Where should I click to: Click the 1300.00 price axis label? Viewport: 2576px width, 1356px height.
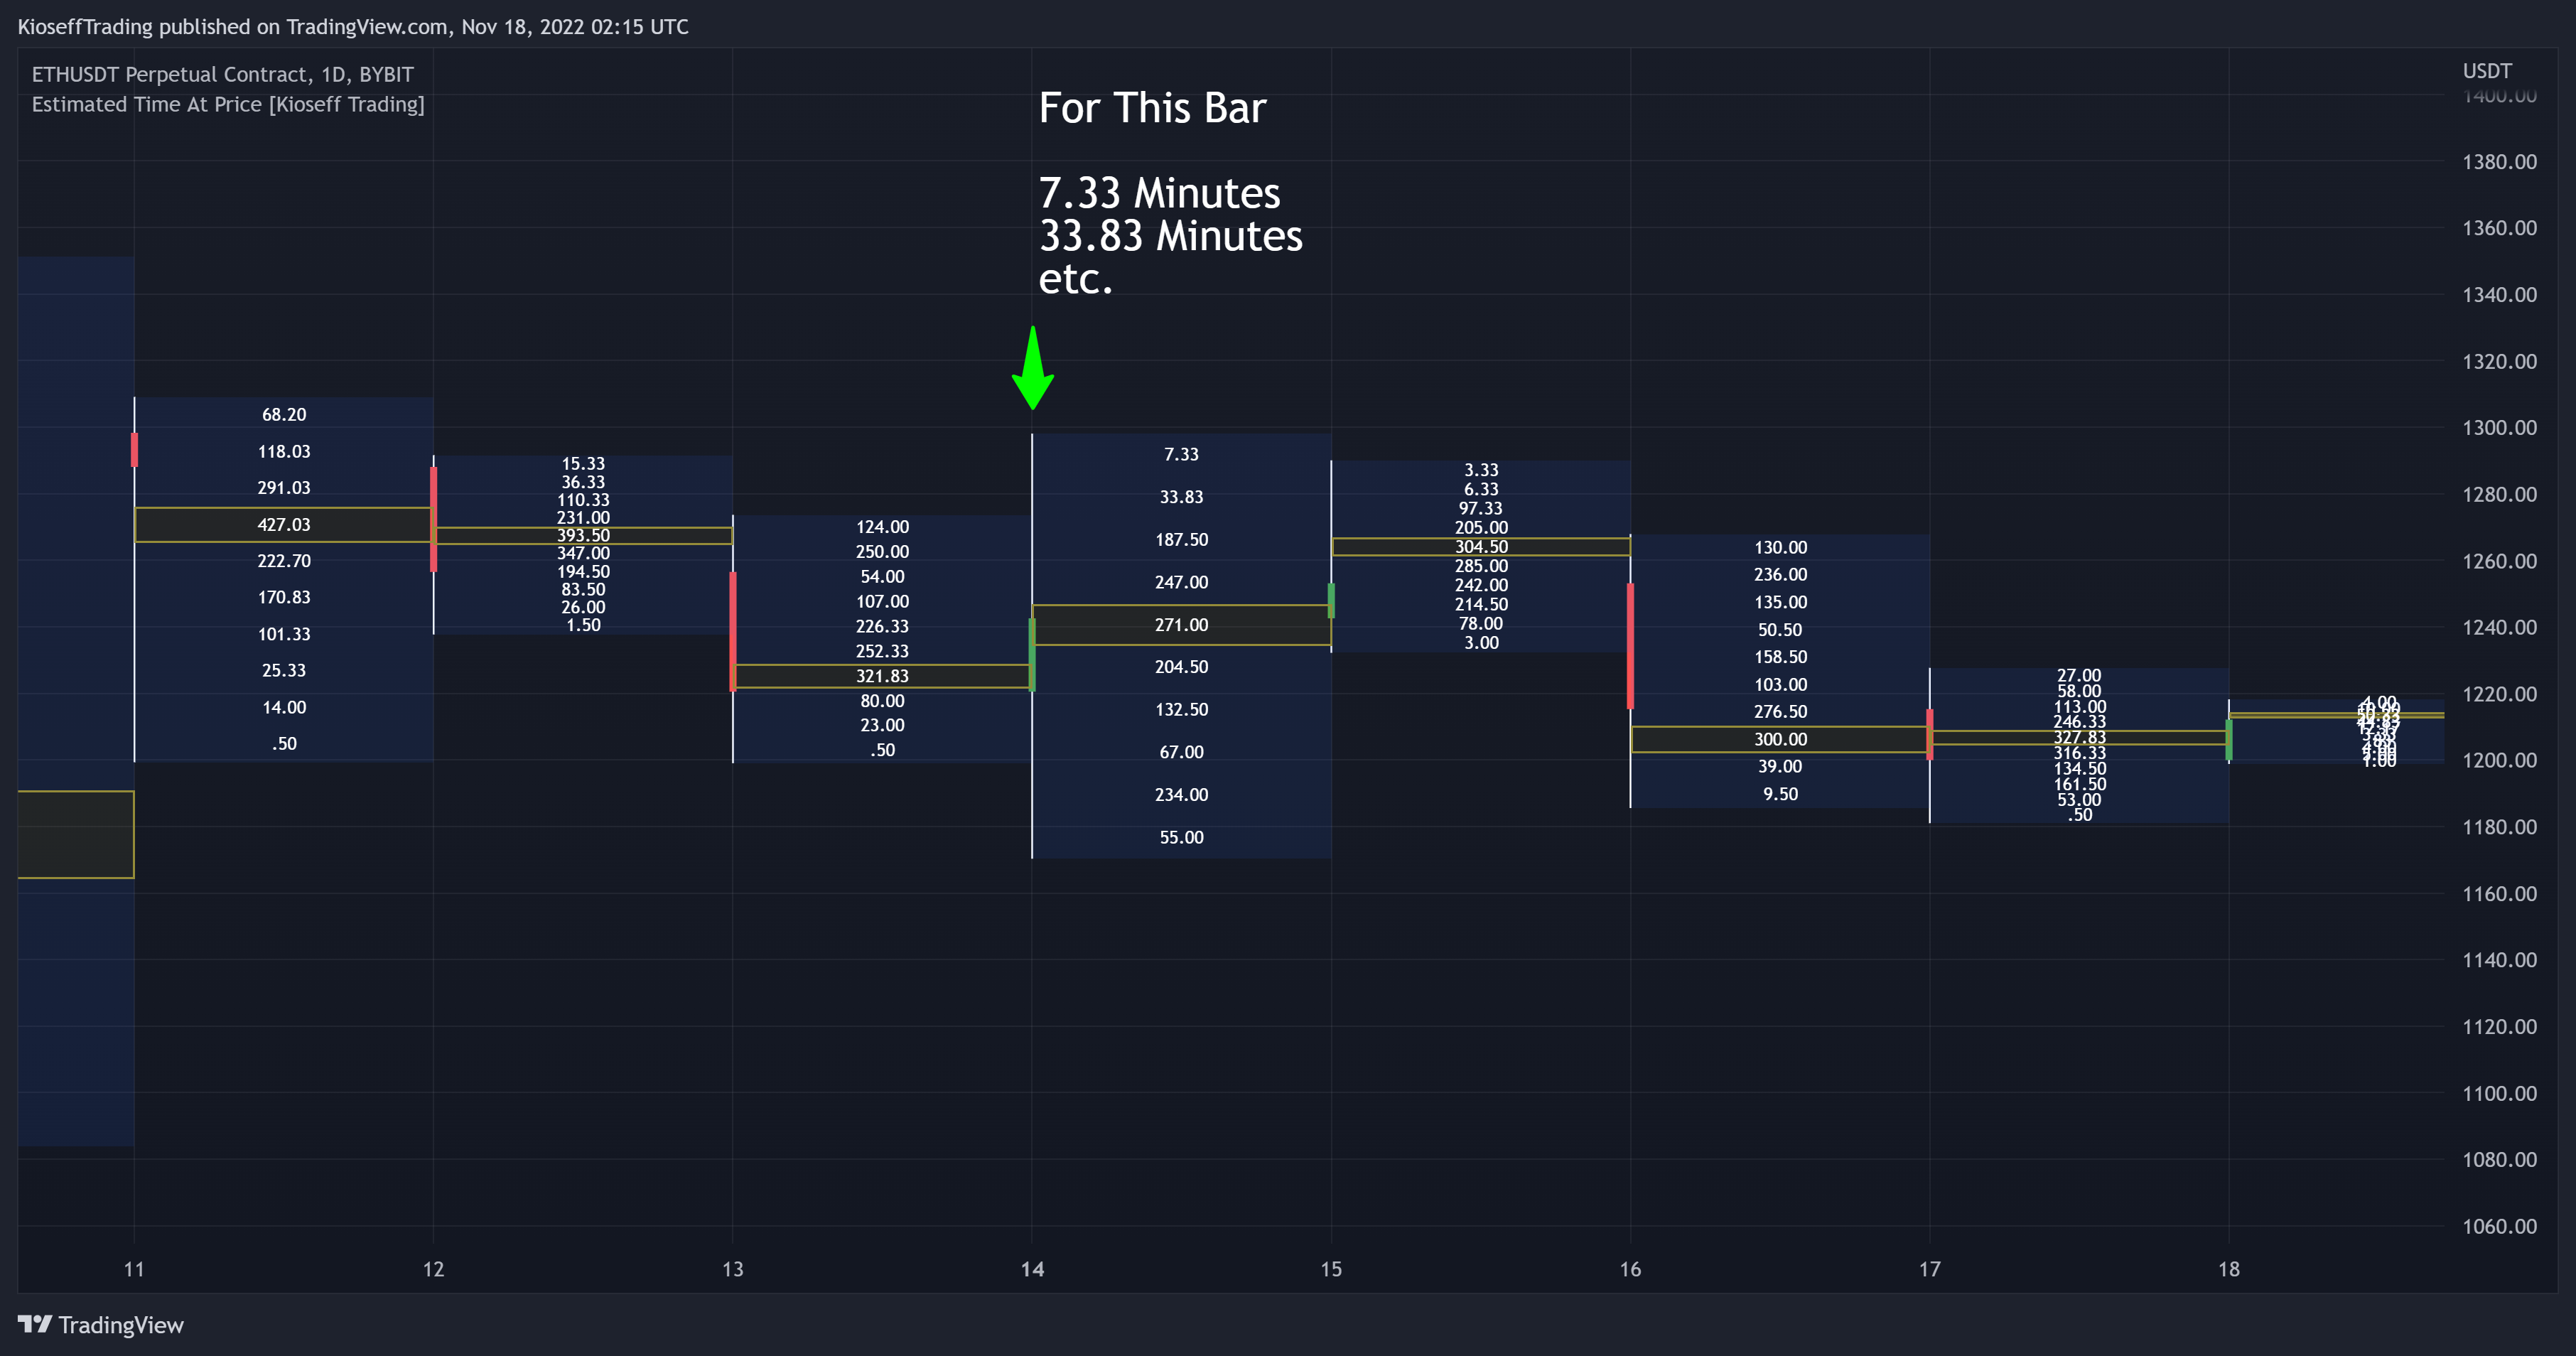pyautogui.click(x=2499, y=428)
